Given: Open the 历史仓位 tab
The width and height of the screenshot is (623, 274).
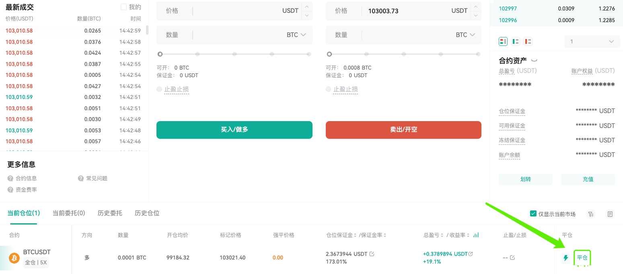Looking at the screenshot, I should (147, 213).
